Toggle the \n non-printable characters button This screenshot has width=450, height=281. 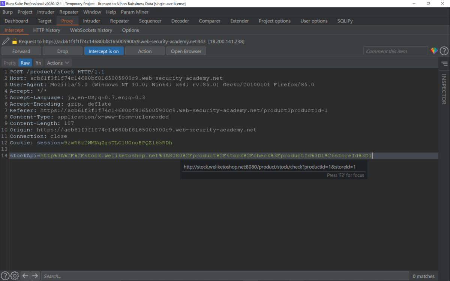click(x=38, y=63)
